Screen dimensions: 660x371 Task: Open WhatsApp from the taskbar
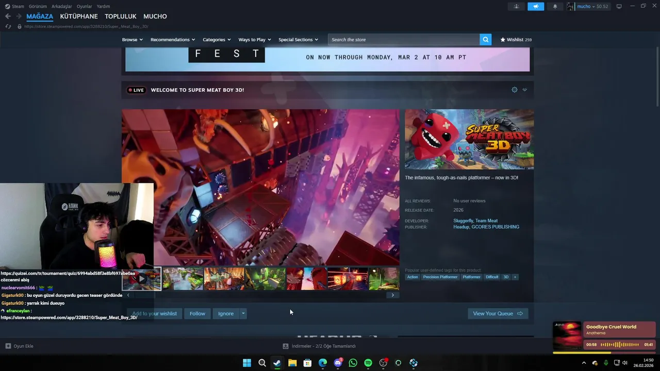[x=353, y=363]
